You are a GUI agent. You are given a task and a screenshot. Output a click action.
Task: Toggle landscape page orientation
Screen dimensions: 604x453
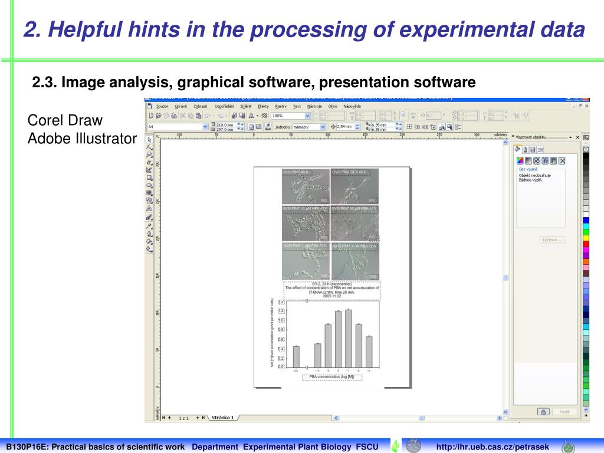click(258, 127)
